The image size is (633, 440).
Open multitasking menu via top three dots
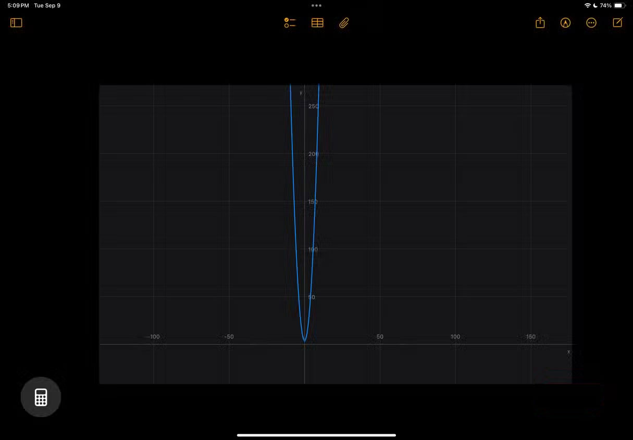[316, 6]
